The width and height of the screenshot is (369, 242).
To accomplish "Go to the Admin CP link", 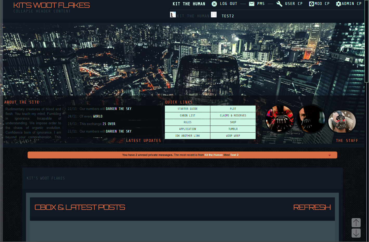I will click(352, 4).
